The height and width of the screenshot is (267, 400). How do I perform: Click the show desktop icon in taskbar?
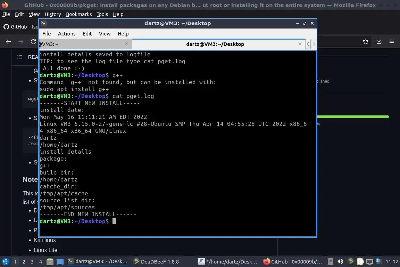pos(60,261)
